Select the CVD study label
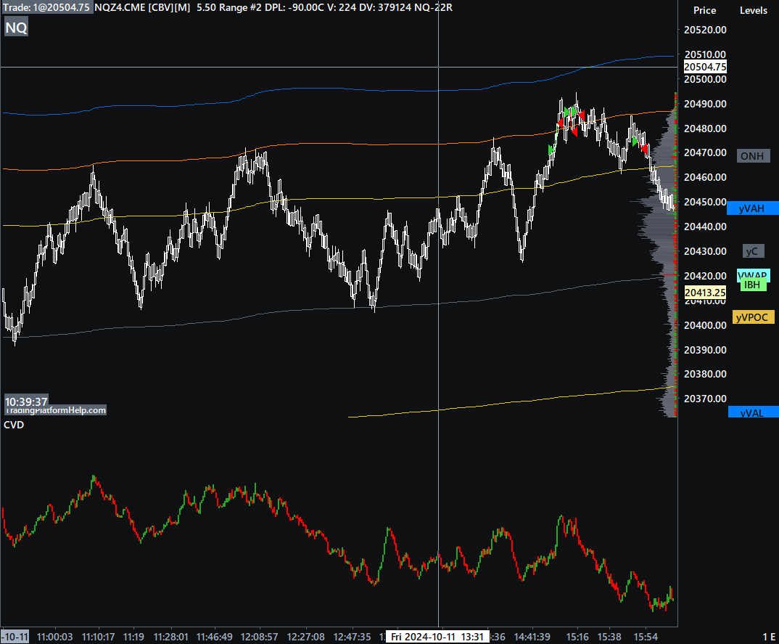The width and height of the screenshot is (779, 644). [x=14, y=425]
